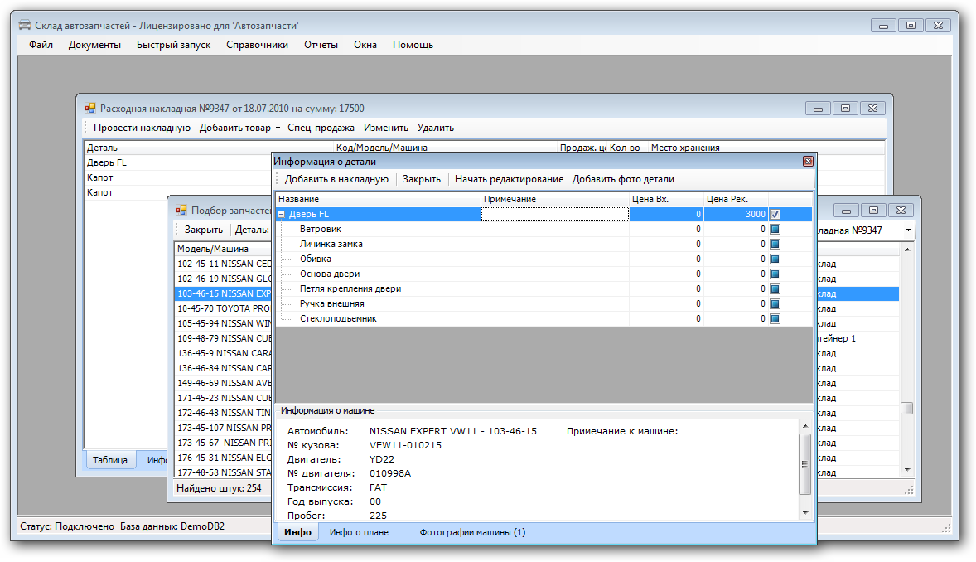Expand the накладная №9347 combo box
Image resolution: width=976 pixels, height=562 pixels.
pyautogui.click(x=908, y=230)
